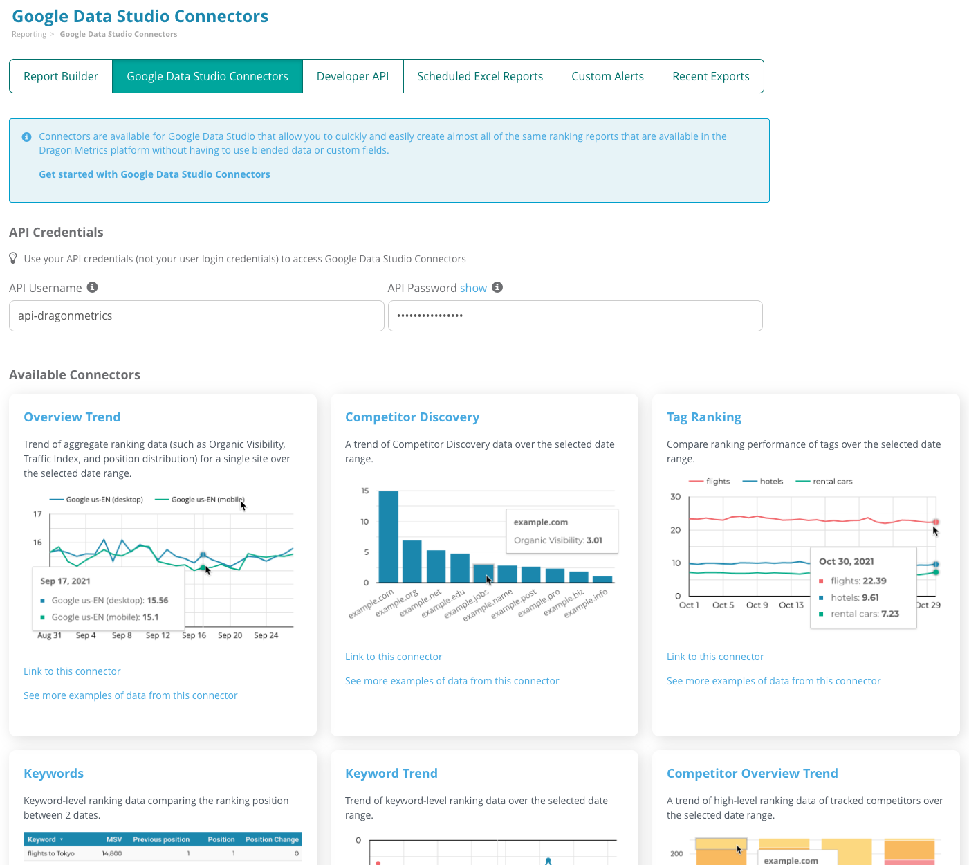This screenshot has height=865, width=969.
Task: Click into the API Password field
Action: point(575,316)
